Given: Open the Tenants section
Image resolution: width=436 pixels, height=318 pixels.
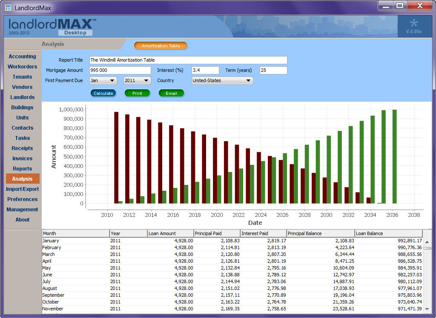Looking at the screenshot, I should point(22,77).
